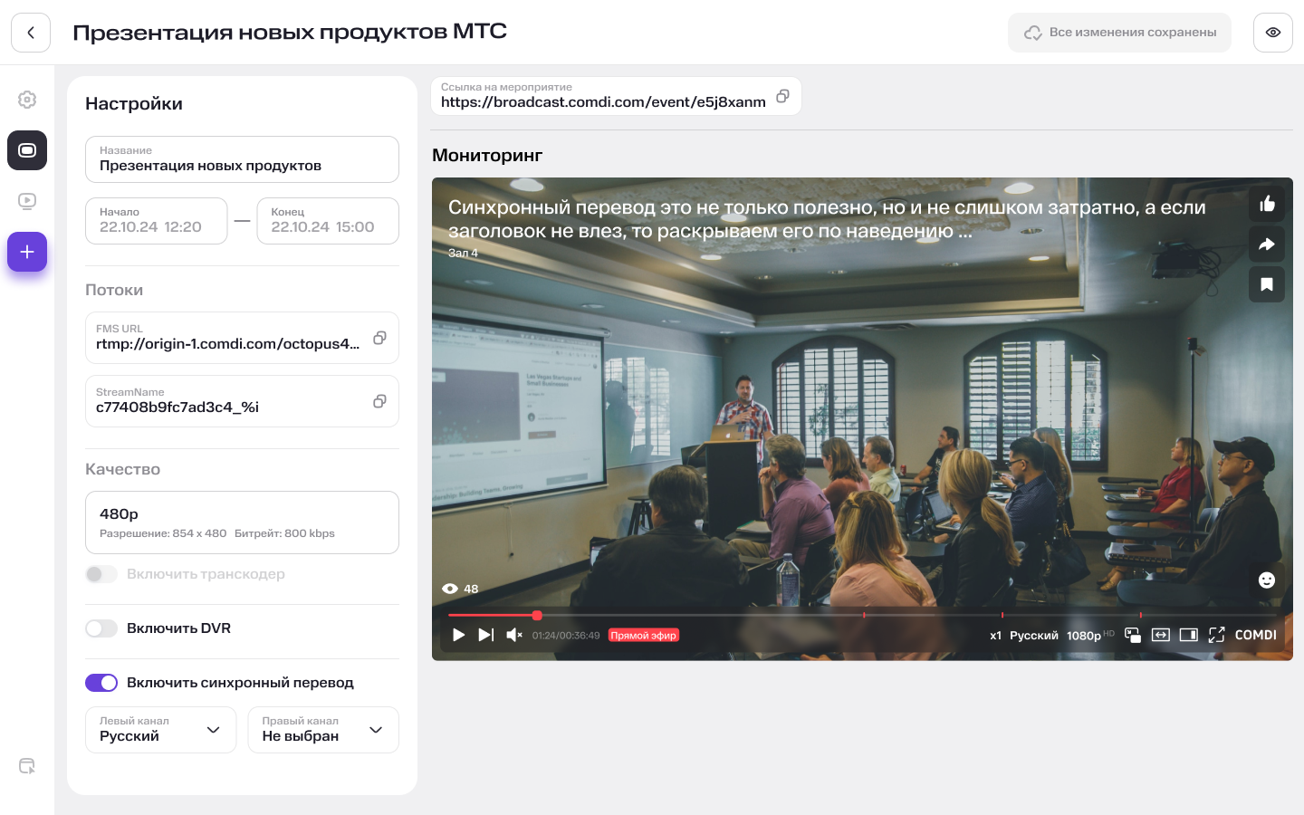Click the video title overlay text
The image size is (1304, 815).
click(x=827, y=219)
